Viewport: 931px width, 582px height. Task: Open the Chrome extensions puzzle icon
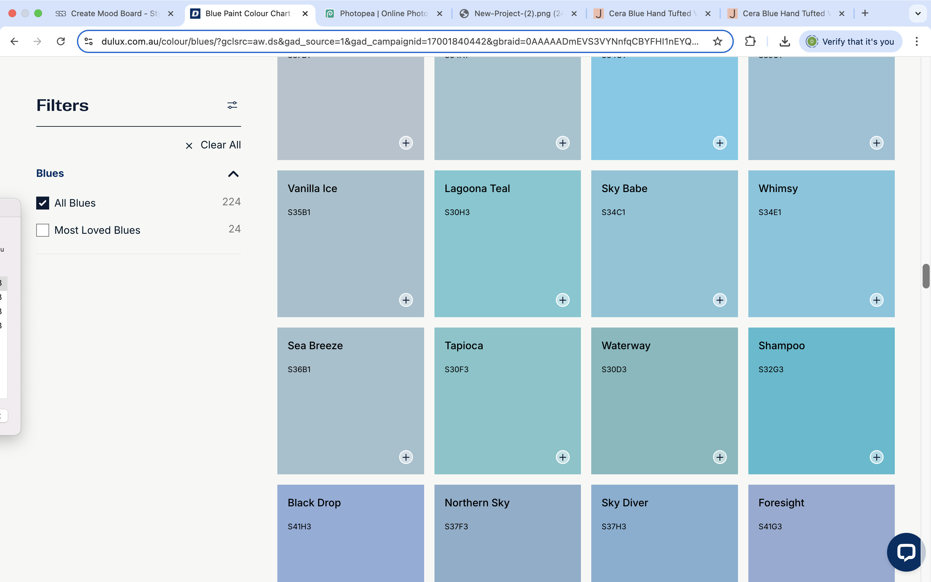pyautogui.click(x=750, y=42)
